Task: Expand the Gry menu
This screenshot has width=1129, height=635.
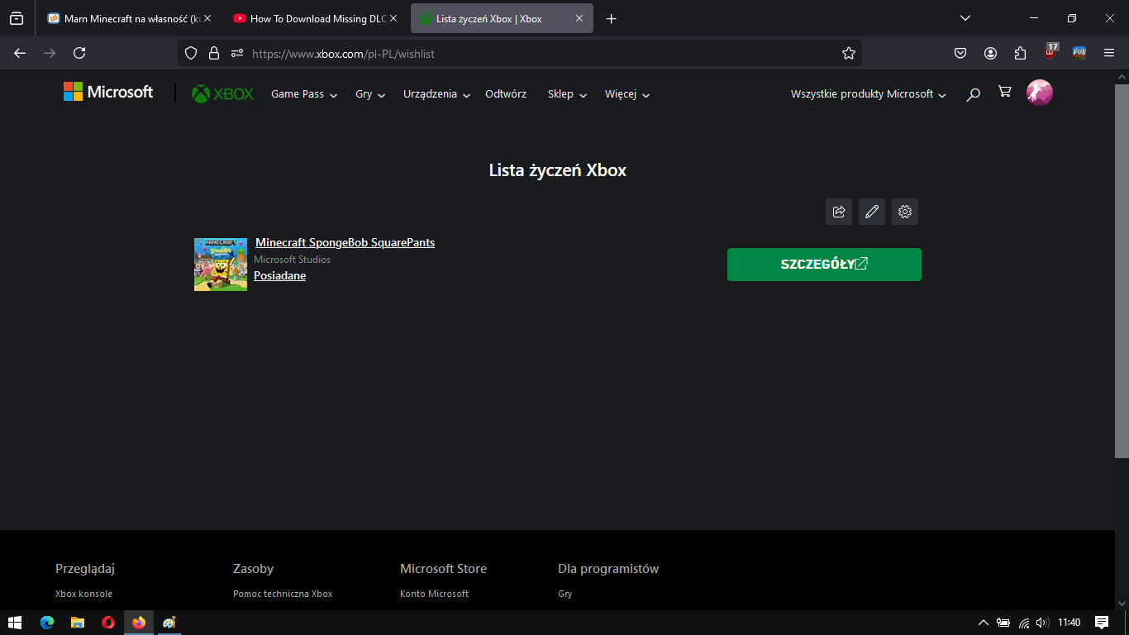Action: pos(370,94)
